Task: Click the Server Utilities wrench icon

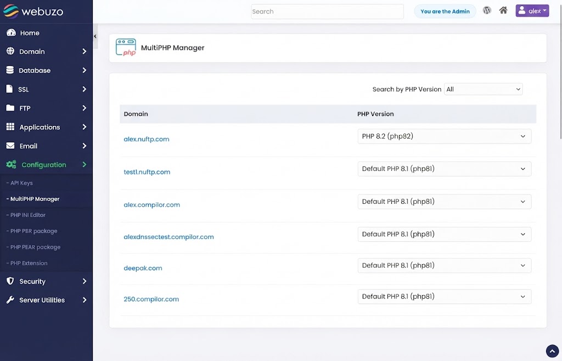Action: pyautogui.click(x=10, y=299)
